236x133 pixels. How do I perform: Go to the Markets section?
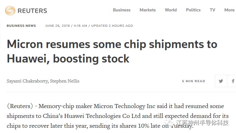(x=148, y=10)
